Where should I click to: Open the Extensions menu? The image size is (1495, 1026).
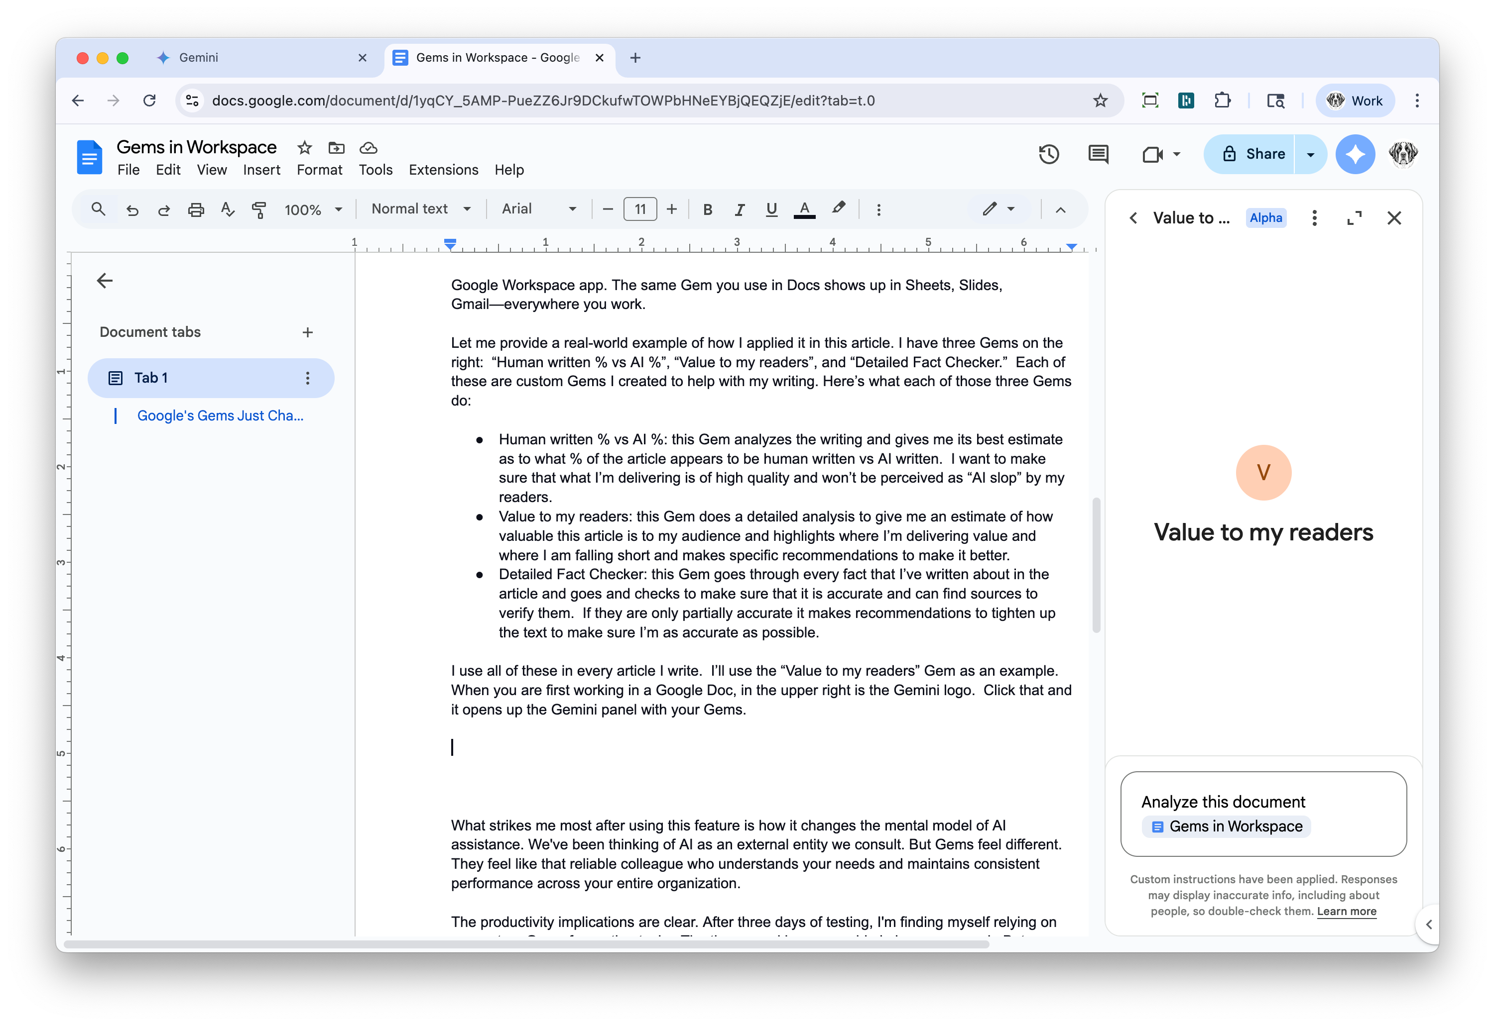point(443,170)
